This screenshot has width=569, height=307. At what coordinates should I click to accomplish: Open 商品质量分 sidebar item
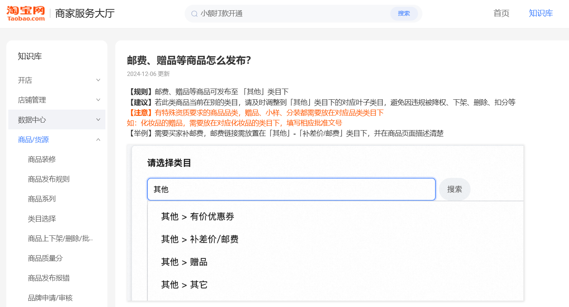46,258
